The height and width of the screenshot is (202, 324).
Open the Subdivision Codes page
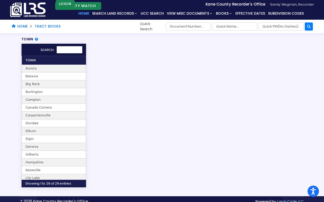click(286, 13)
